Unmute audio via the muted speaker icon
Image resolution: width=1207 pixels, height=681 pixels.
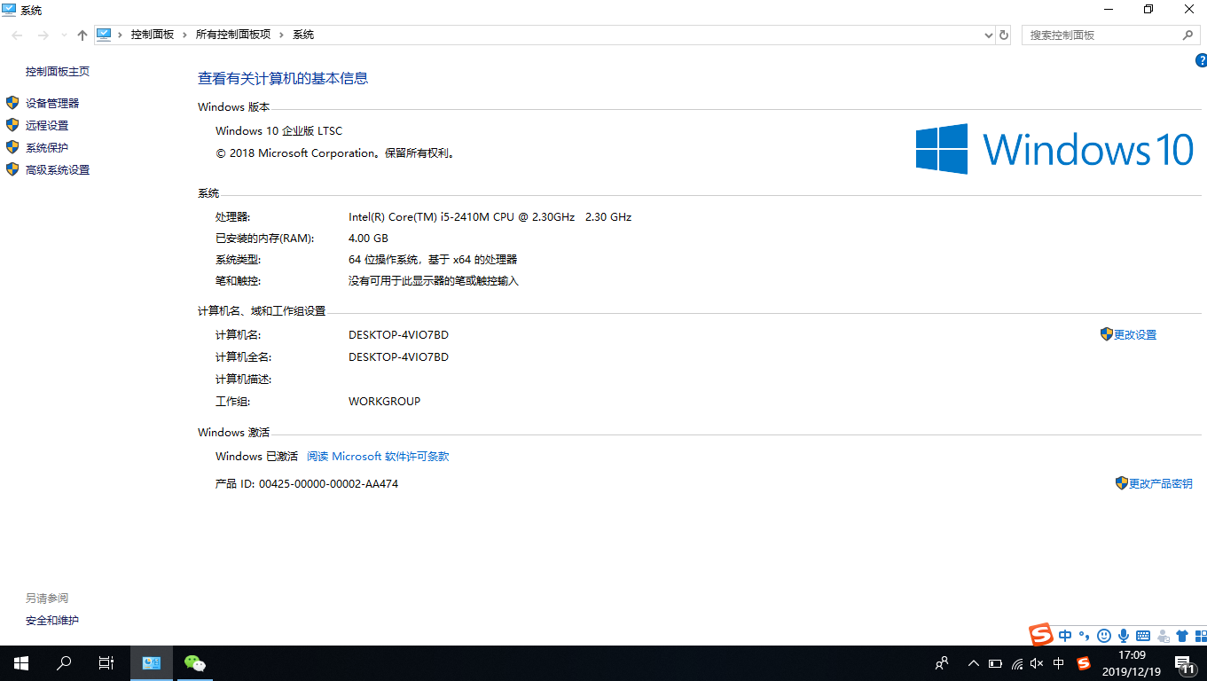pos(1037,662)
